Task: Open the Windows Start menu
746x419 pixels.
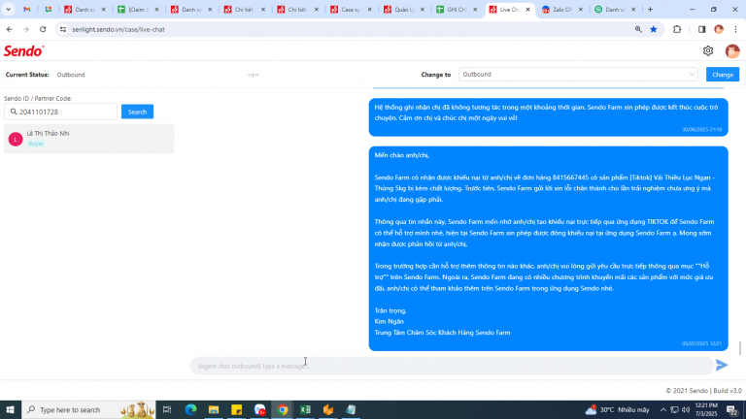Action: [x=10, y=409]
